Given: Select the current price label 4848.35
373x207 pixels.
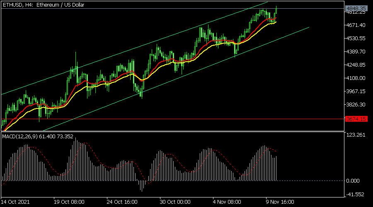Looking at the screenshot, I should pyautogui.click(x=356, y=9).
